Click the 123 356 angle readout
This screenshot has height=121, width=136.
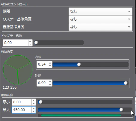pos(10,87)
